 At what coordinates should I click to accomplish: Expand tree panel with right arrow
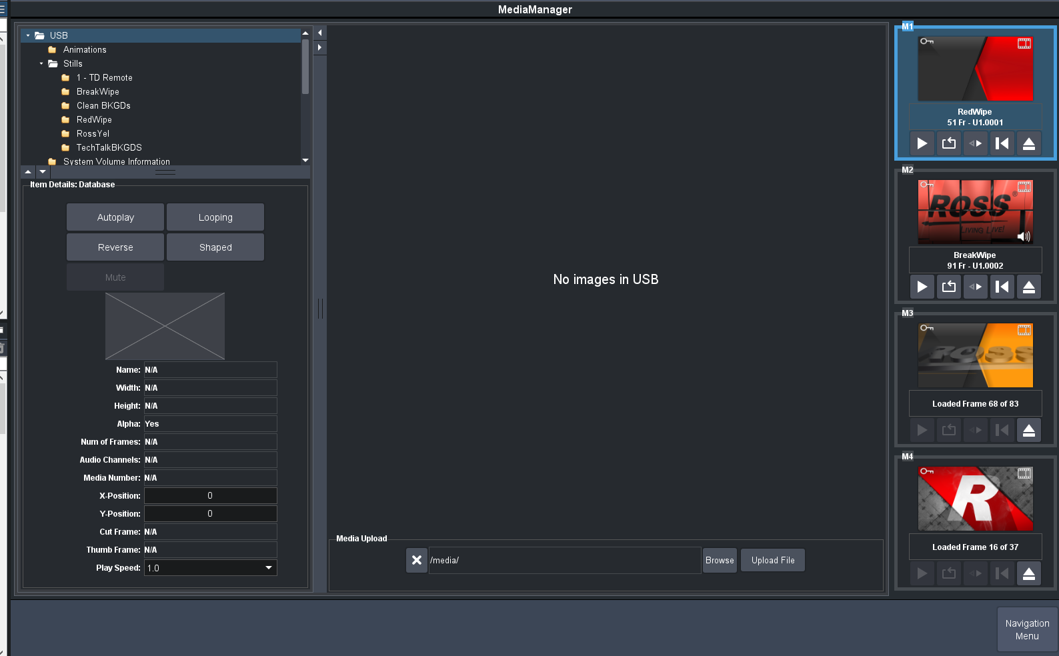click(x=320, y=47)
